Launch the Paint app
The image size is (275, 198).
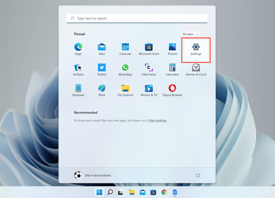click(x=102, y=90)
